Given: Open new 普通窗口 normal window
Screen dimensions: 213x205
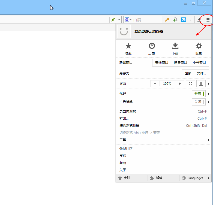Looking at the screenshot, I should tap(162, 63).
